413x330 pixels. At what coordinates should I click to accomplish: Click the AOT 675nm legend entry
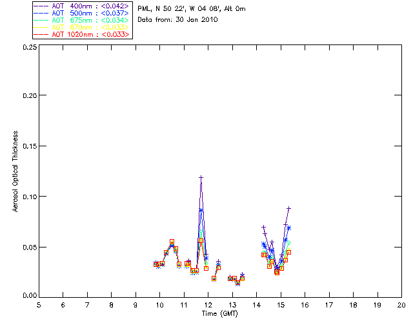(82, 20)
